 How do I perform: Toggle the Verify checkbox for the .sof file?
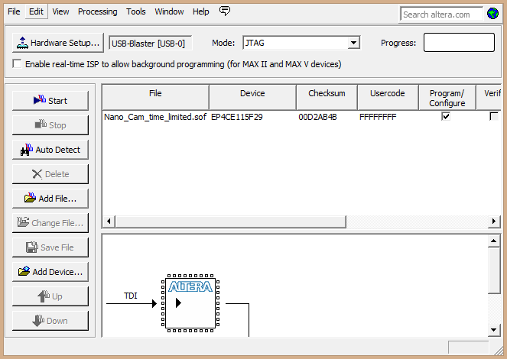click(x=493, y=117)
